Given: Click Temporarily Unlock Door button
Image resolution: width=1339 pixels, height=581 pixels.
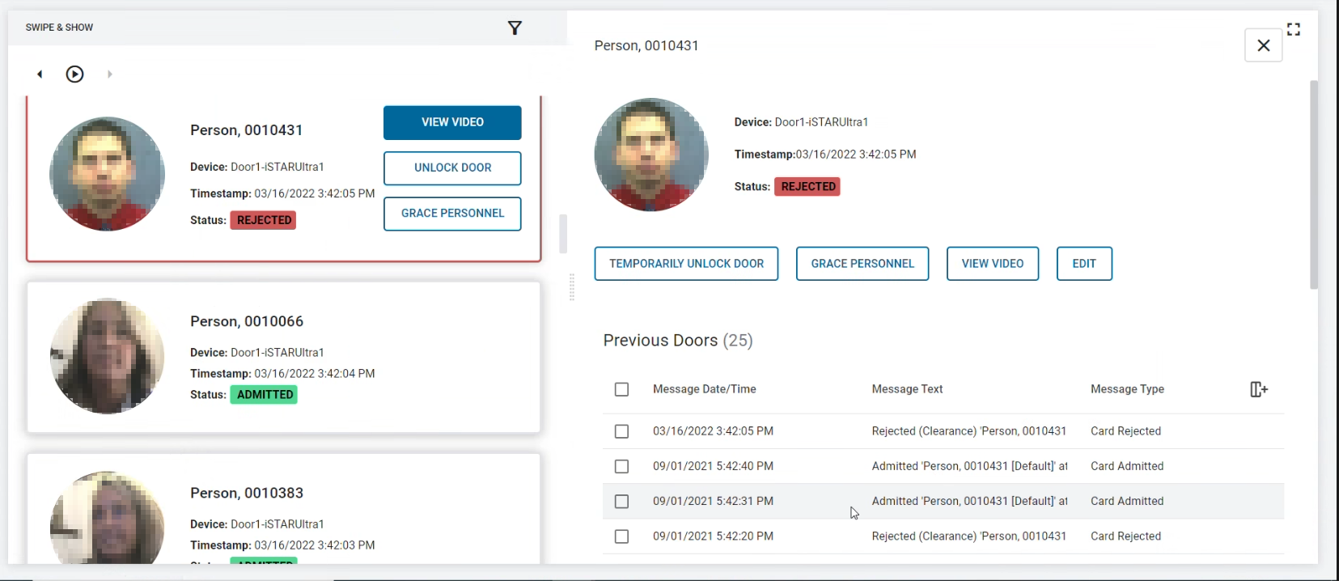Looking at the screenshot, I should coord(686,264).
